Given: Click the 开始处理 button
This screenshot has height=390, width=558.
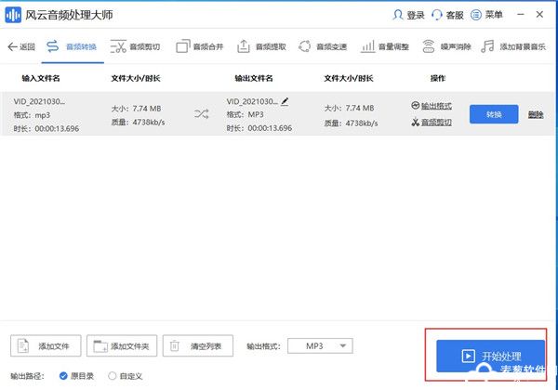Looking at the screenshot, I should 490,356.
